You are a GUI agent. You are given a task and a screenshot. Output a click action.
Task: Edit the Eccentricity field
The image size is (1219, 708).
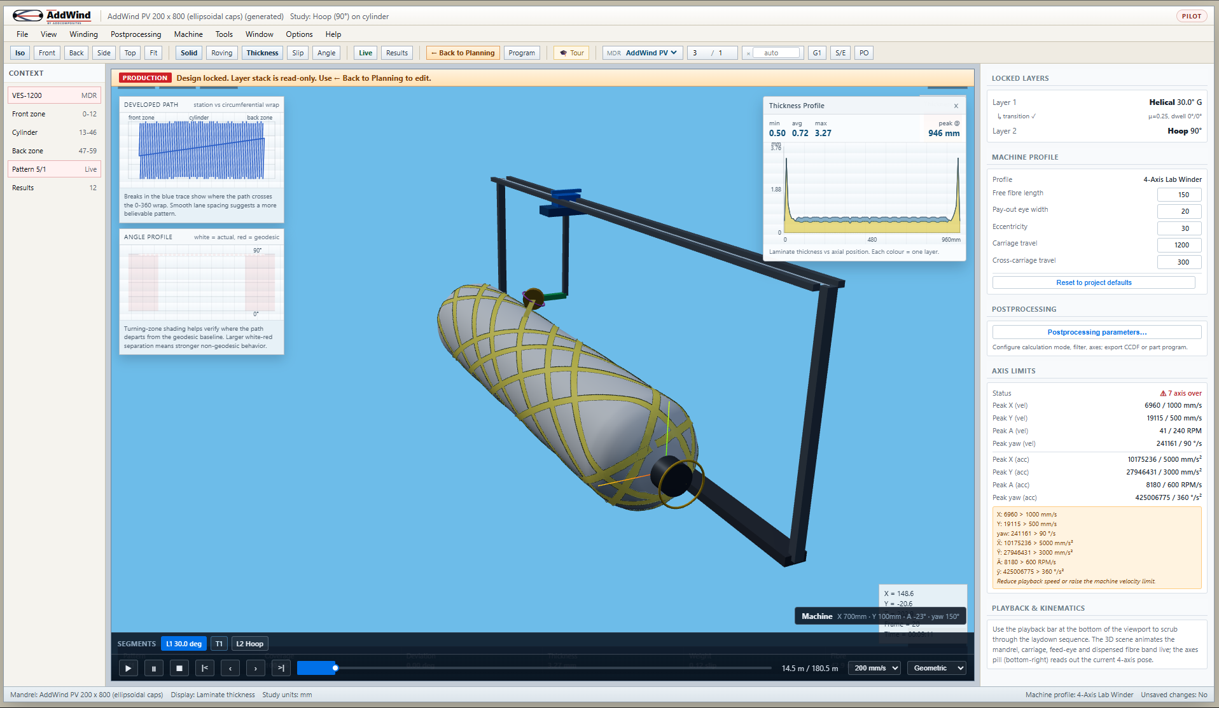pos(1179,228)
